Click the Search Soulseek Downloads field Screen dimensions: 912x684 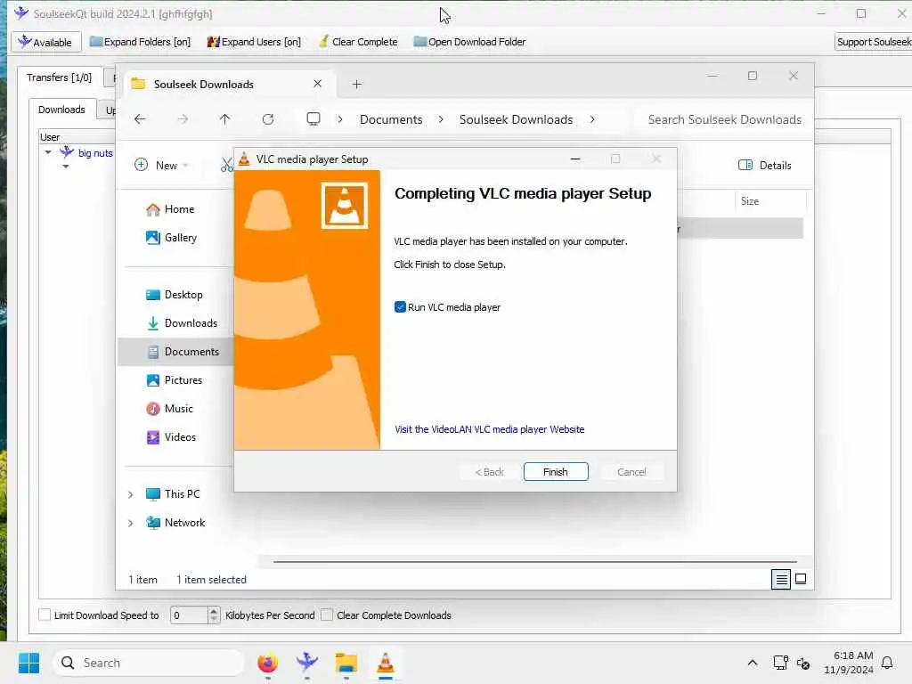724,119
